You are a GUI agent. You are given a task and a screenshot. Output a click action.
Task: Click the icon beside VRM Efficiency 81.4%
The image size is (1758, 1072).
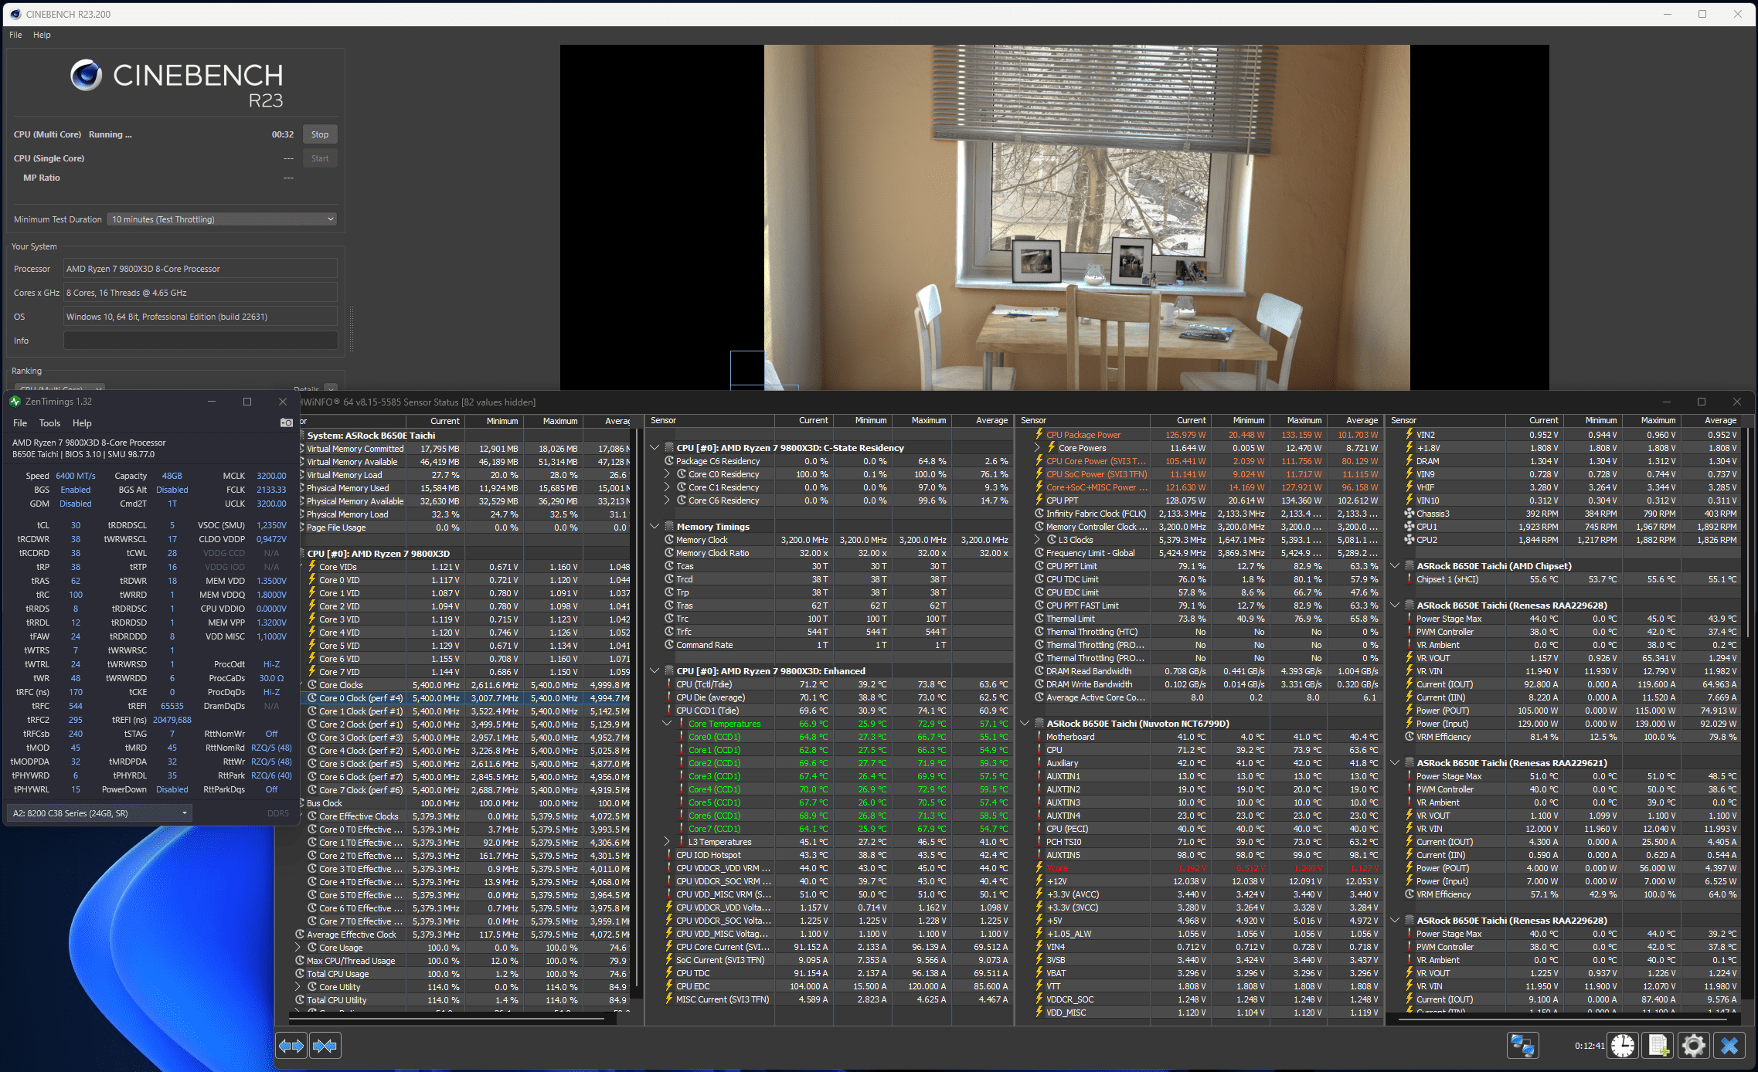[1409, 737]
